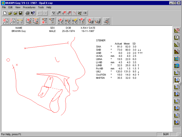
Task: Click the UI/LI row label
Action: click(98, 72)
